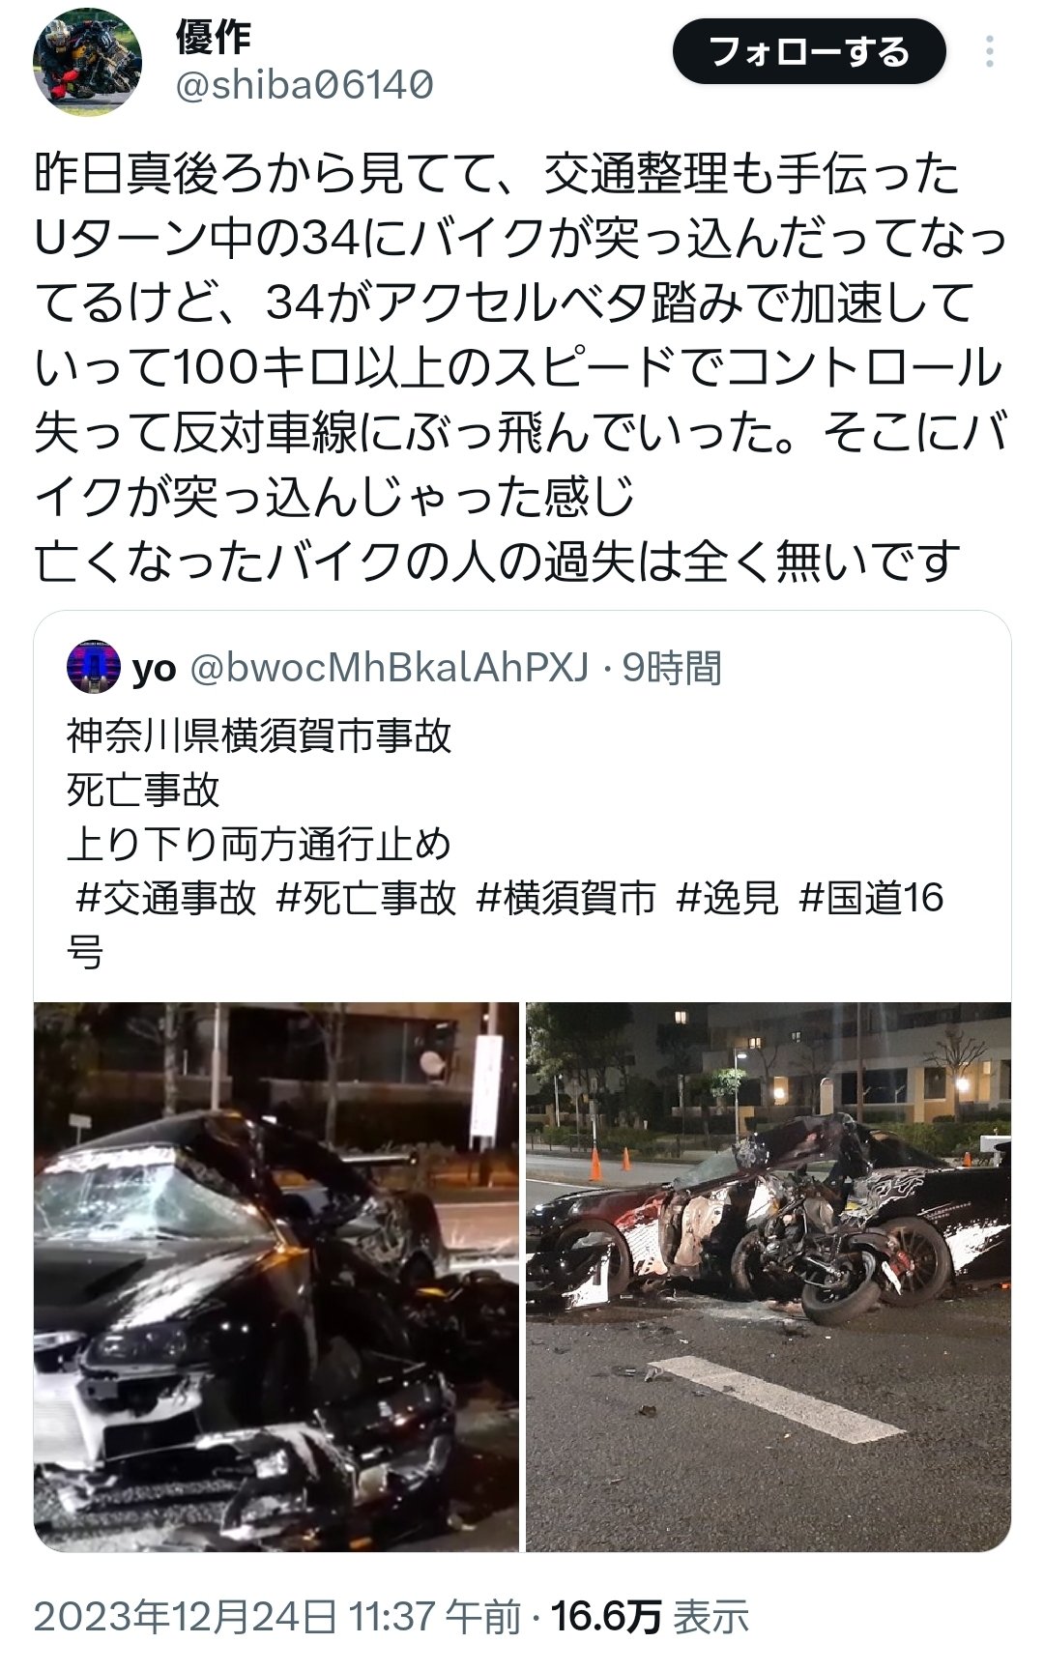The width and height of the screenshot is (1044, 1671).
Task: Click the quoted tweet's 9時間 timestamp
Action: pos(672,667)
